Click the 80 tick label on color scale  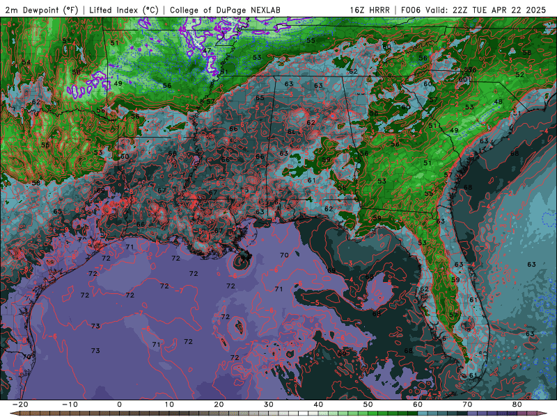pyautogui.click(x=517, y=404)
